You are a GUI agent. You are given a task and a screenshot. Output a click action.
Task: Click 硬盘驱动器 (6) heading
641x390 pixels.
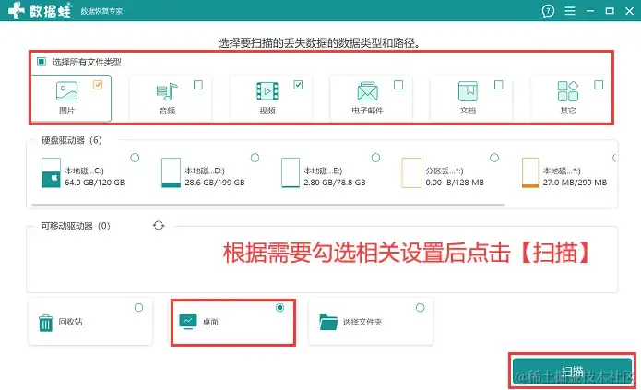pyautogui.click(x=72, y=140)
